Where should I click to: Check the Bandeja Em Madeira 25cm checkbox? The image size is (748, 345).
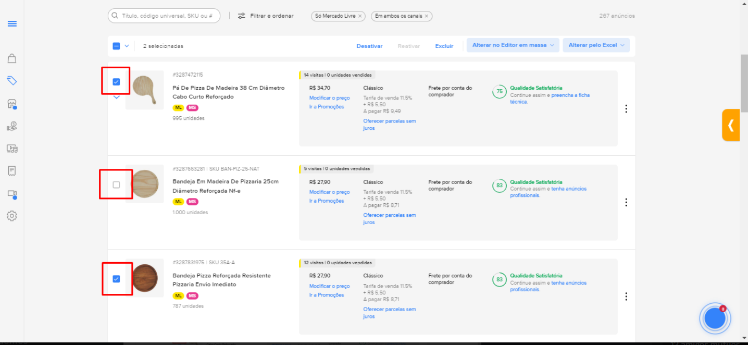point(115,184)
